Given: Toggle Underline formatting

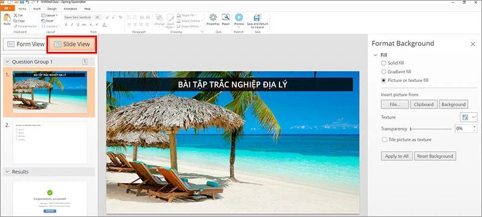Looking at the screenshot, I should [78, 25].
